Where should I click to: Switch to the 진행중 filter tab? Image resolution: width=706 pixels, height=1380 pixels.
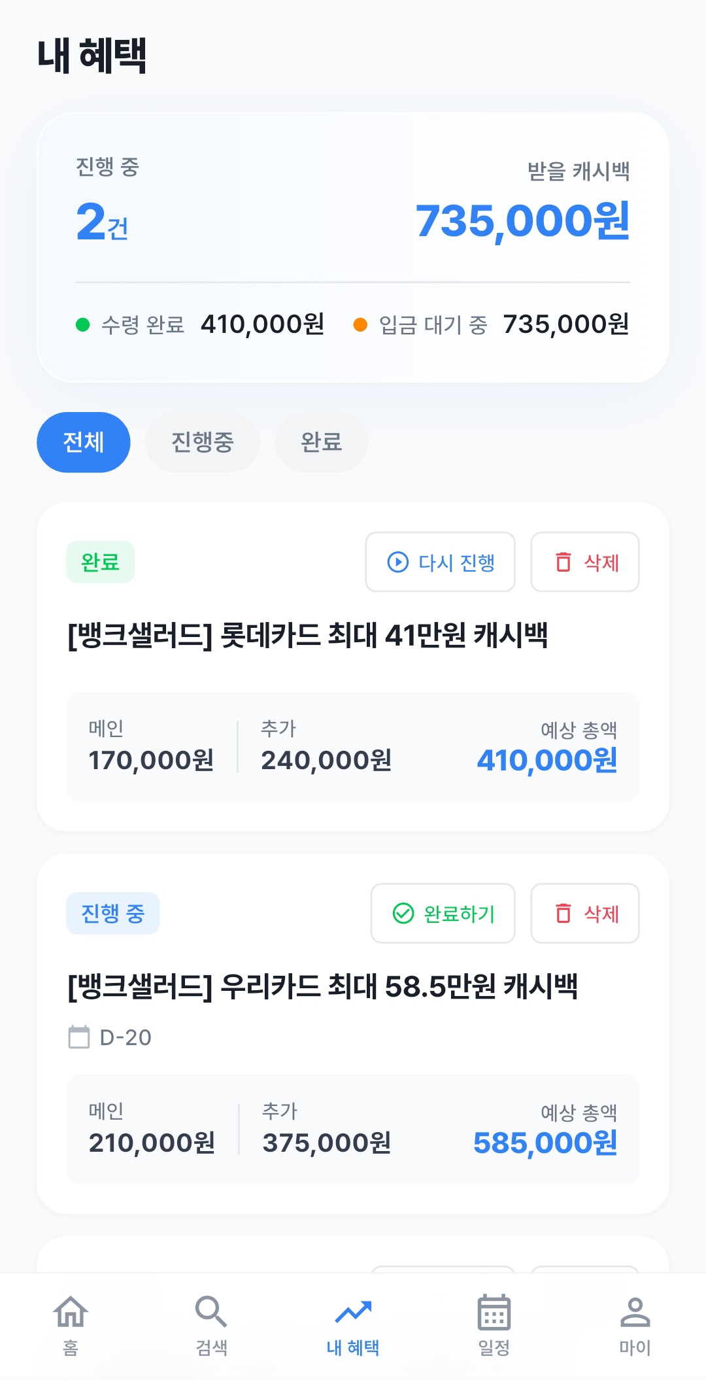coord(203,442)
